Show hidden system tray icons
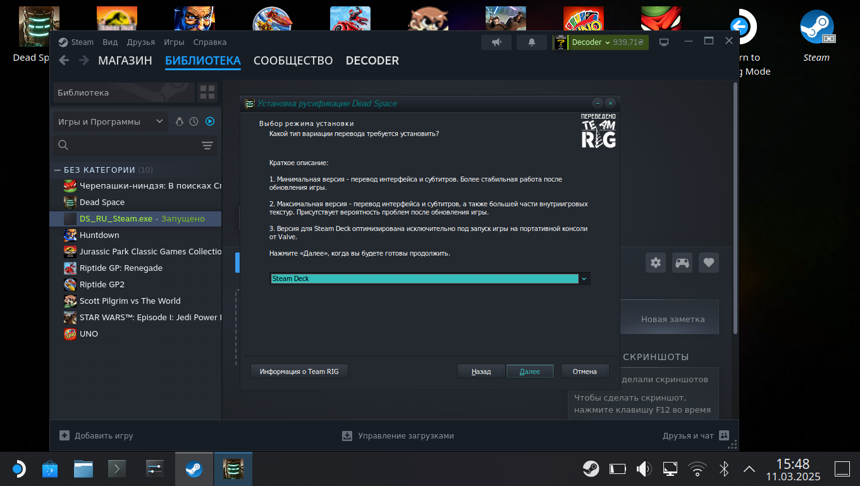Screen dimensions: 860x486 pos(749,469)
